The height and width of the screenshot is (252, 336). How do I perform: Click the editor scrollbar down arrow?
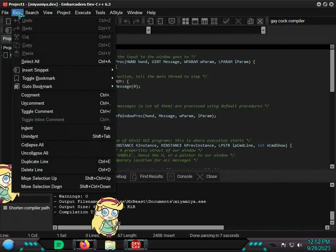click(332, 166)
